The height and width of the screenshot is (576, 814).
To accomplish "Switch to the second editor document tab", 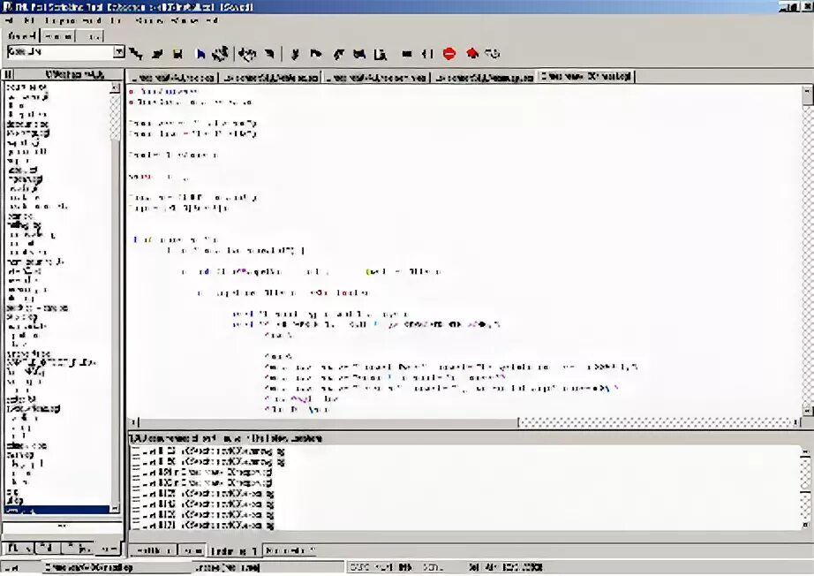I will [270, 78].
